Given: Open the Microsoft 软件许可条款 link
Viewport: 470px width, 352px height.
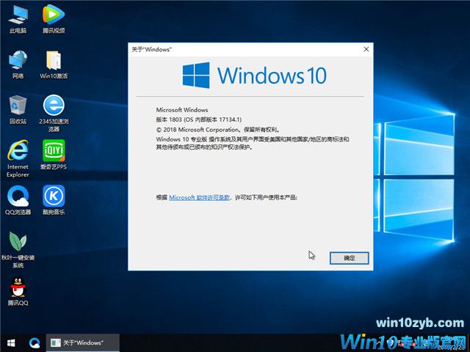Looking at the screenshot, I should point(200,197).
